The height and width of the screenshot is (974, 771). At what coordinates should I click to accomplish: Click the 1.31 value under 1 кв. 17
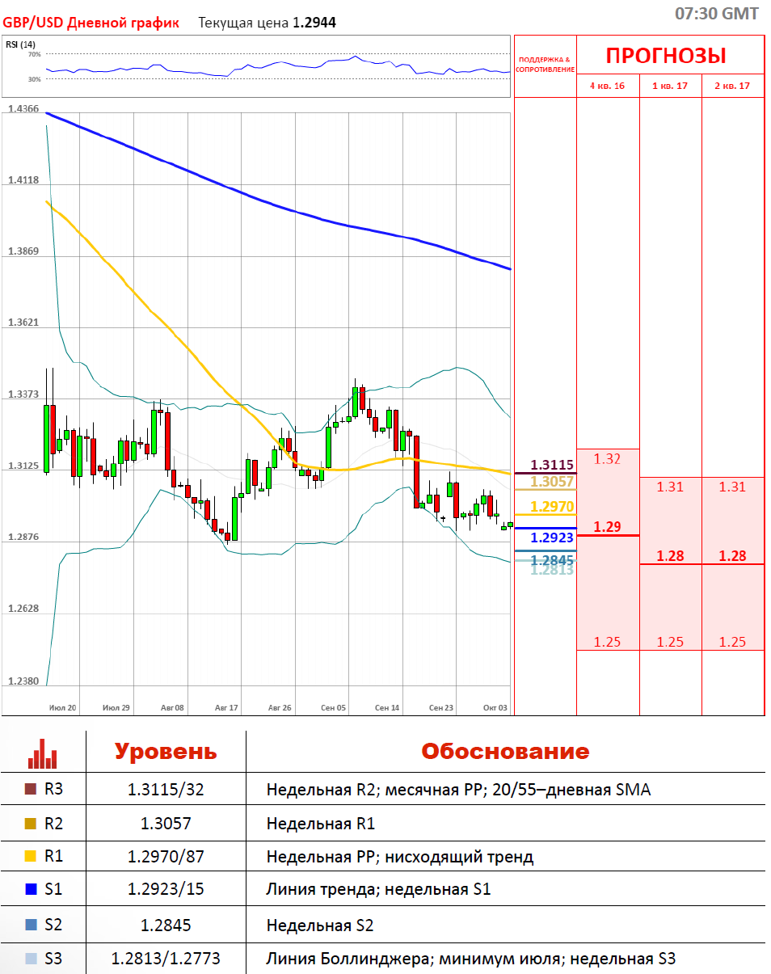coord(670,487)
